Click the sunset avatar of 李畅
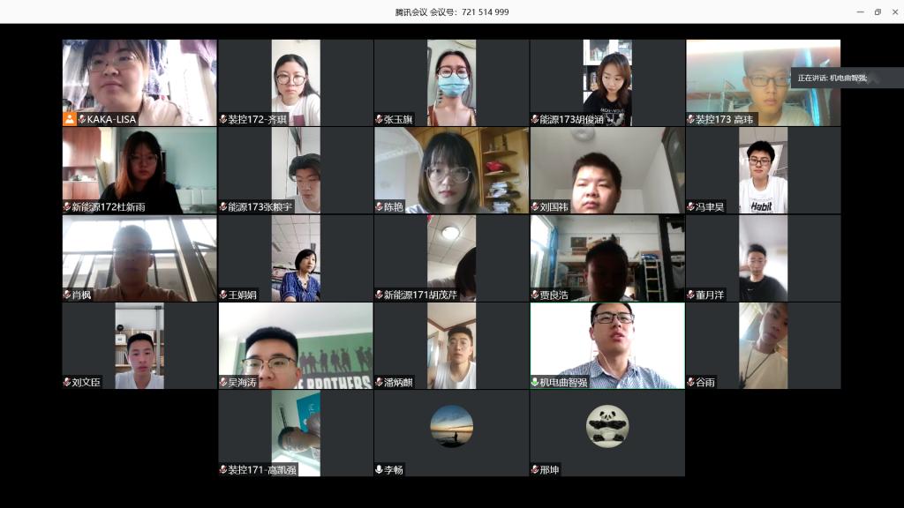This screenshot has height=508, width=904. [451, 426]
